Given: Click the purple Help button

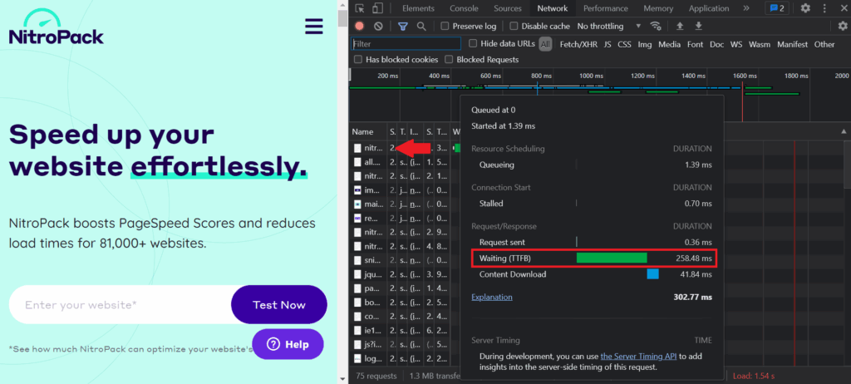Looking at the screenshot, I should point(288,344).
